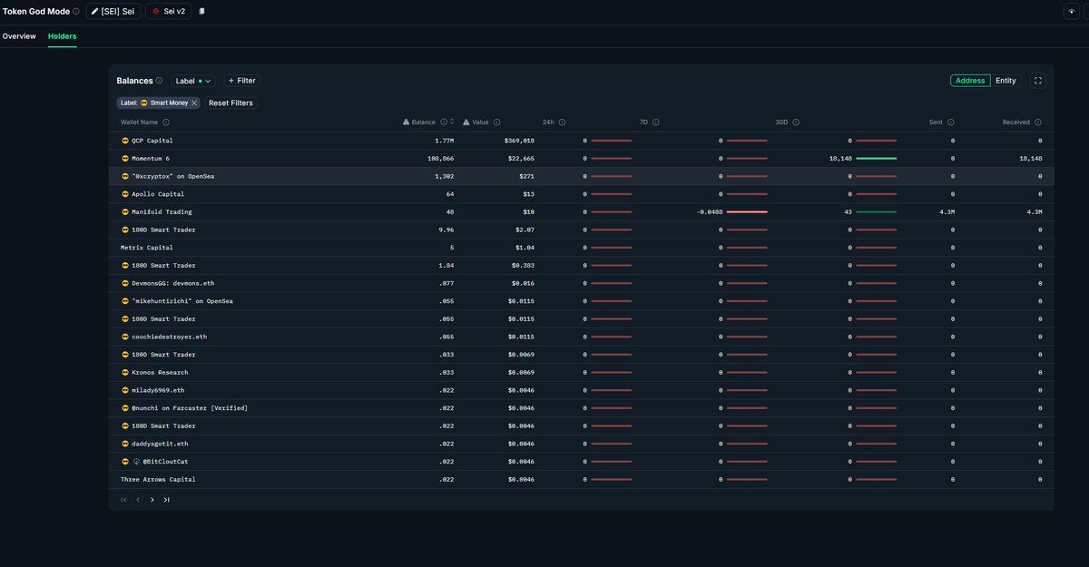The width and height of the screenshot is (1089, 567).
Task: Show info tooltip for Sent column
Action: pyautogui.click(x=951, y=122)
